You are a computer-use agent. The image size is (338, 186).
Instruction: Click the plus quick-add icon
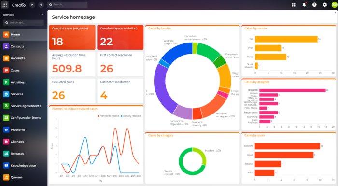click(x=41, y=4)
